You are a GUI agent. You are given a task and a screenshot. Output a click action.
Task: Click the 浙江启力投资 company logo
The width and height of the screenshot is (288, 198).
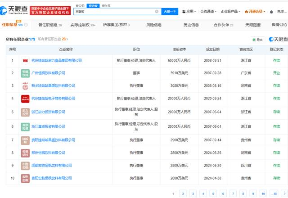(x=25, y=112)
